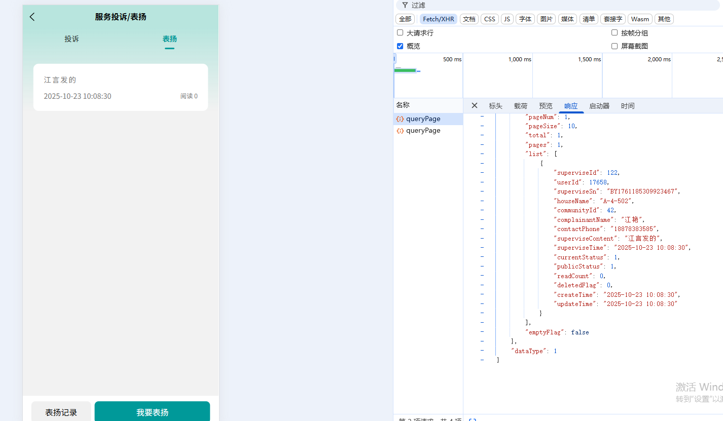
Task: Collapse the "list" array in the response
Action: point(482,154)
